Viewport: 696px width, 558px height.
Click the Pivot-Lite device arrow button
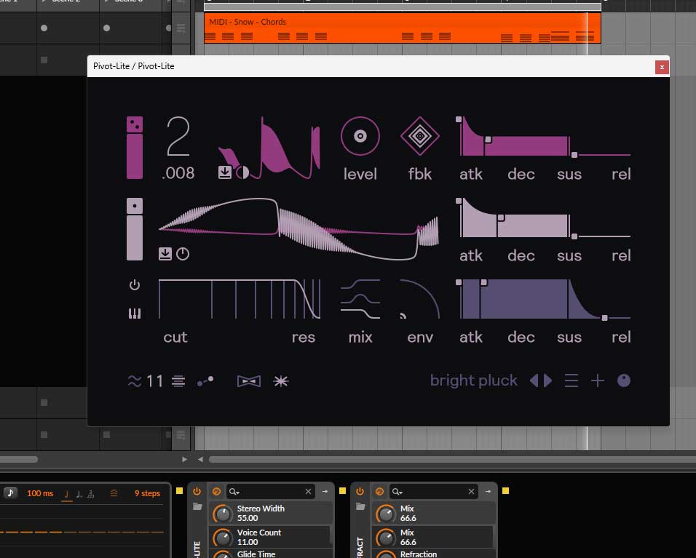[x=325, y=492]
